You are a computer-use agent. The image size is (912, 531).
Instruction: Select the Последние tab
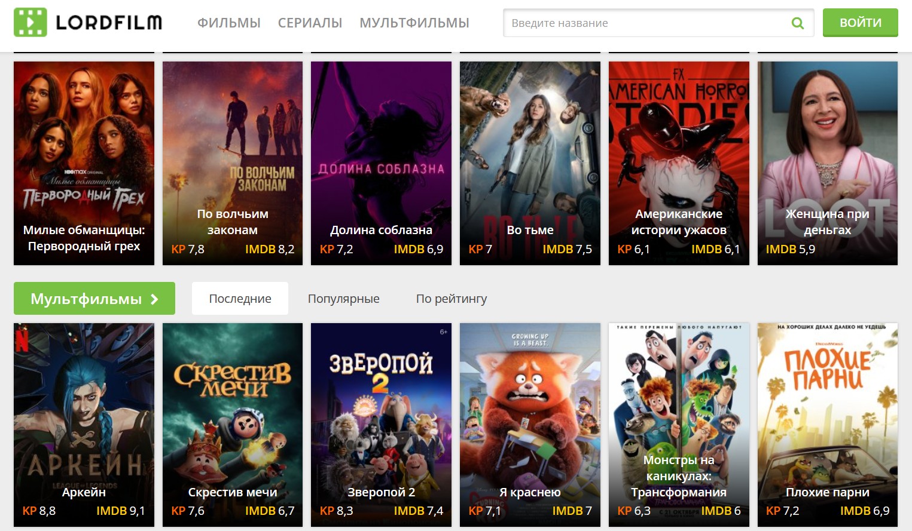pyautogui.click(x=240, y=299)
